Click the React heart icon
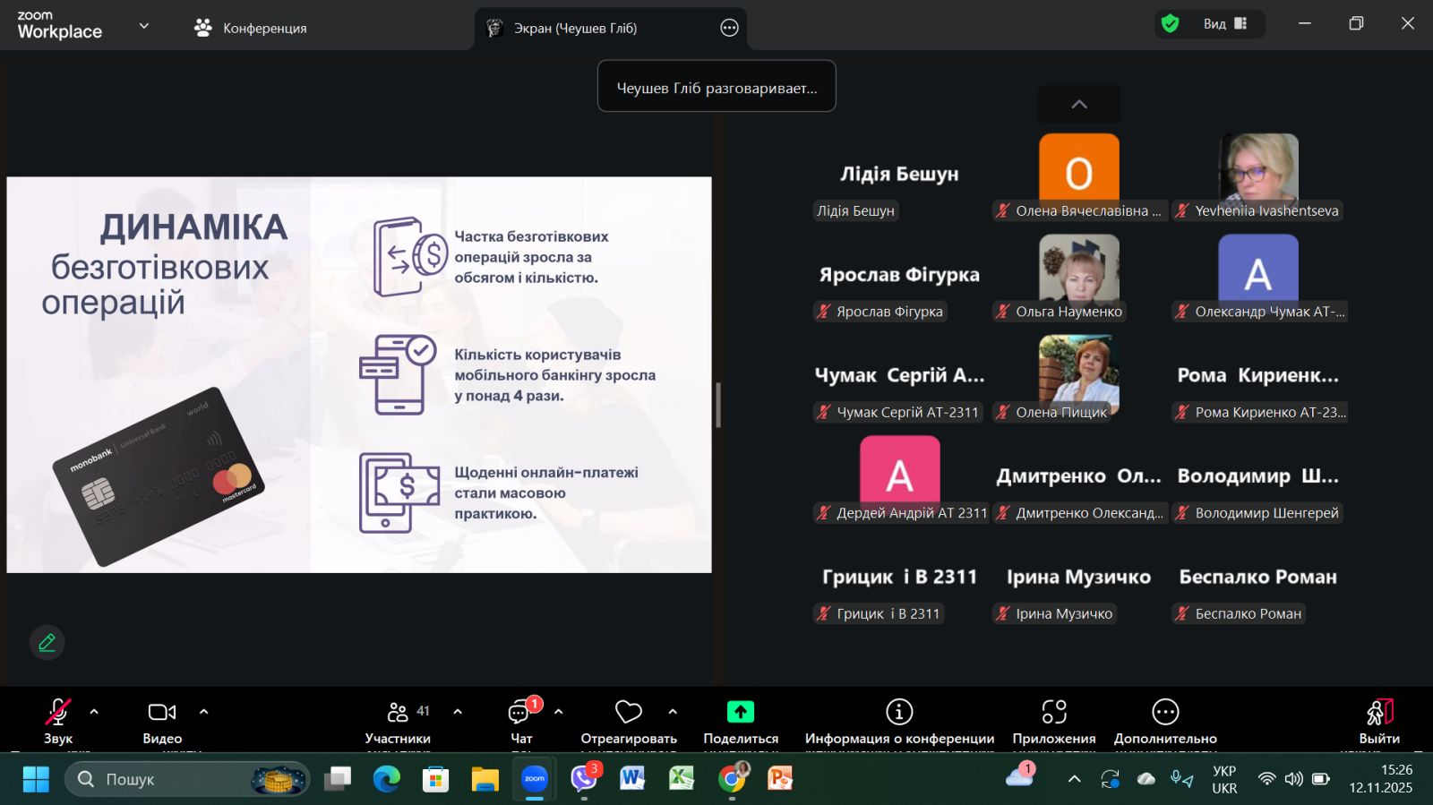This screenshot has width=1433, height=805. pos(629,712)
